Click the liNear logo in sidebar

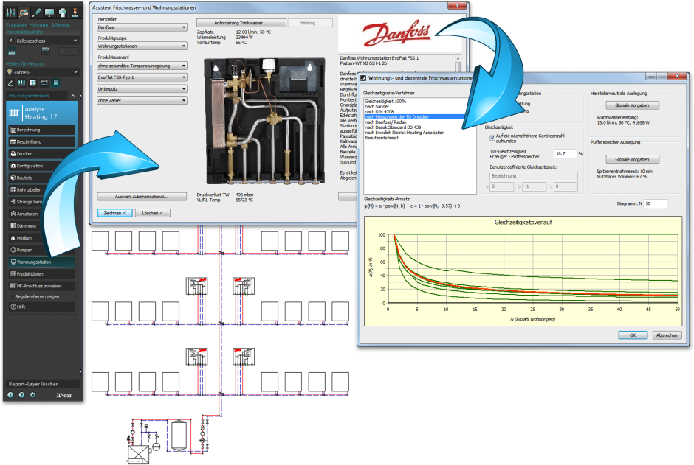click(x=64, y=395)
